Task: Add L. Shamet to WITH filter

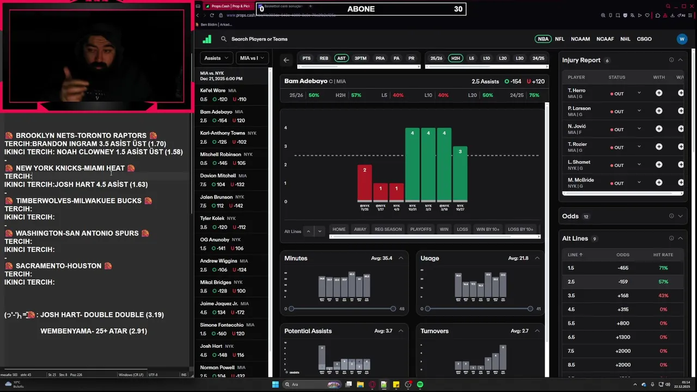Action: [659, 164]
